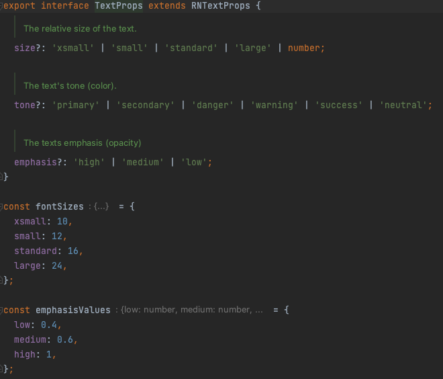Click the const keyword before fontSizes
443x379 pixels.
click(17, 206)
